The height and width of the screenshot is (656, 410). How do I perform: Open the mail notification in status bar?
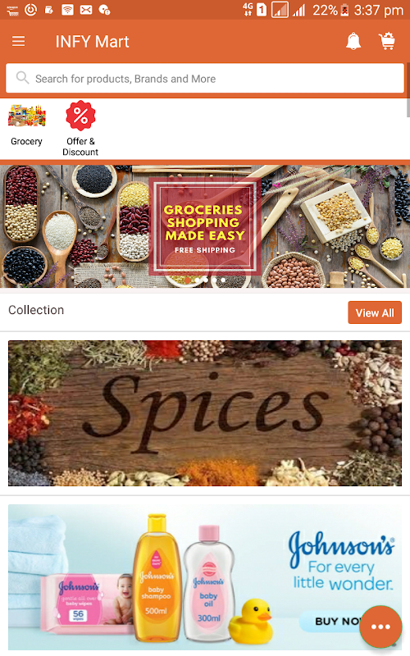86,10
